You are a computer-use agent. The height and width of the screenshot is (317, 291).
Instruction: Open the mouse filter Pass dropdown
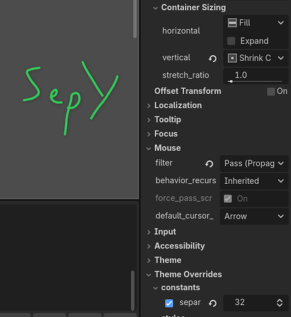(x=254, y=164)
